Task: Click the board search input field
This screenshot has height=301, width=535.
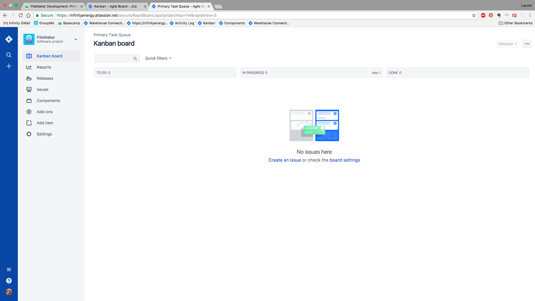Action: click(117, 58)
